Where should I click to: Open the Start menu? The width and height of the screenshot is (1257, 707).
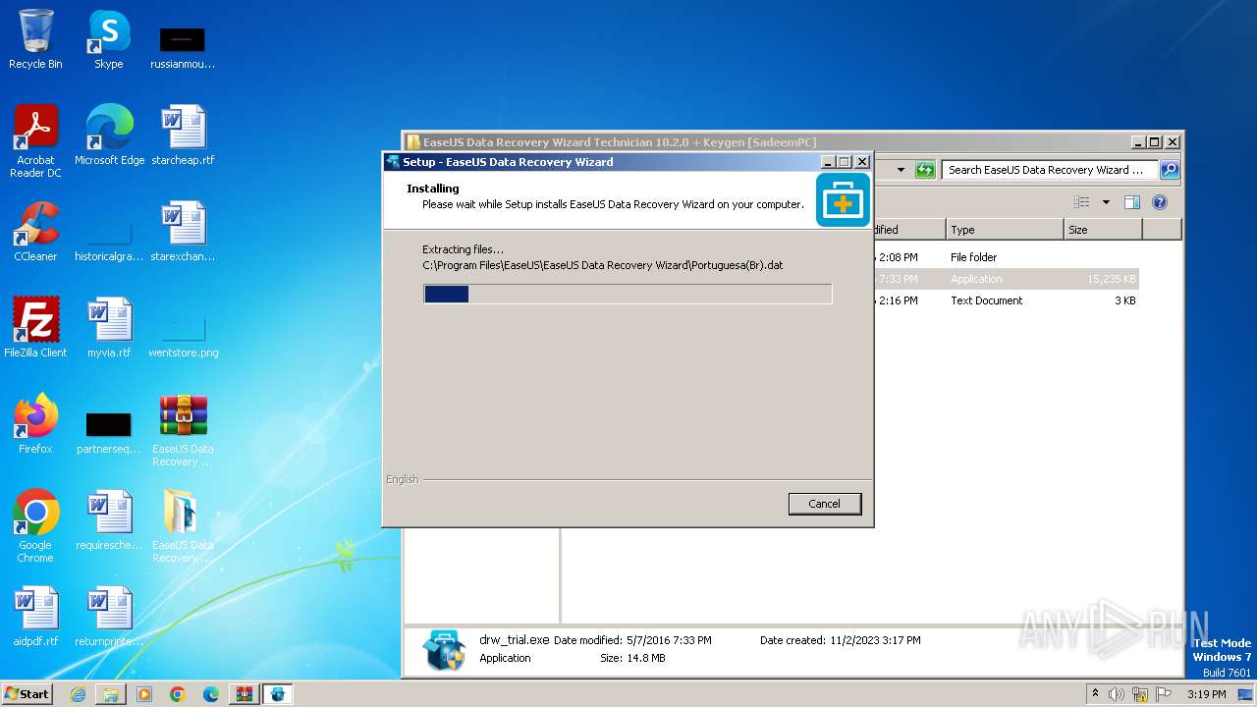click(x=27, y=693)
